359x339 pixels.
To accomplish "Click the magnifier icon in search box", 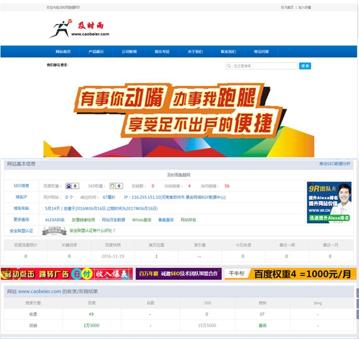I will click(230, 66).
